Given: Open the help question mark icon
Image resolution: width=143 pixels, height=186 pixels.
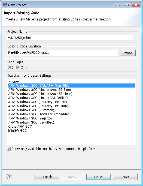Looking at the screenshot, I should tap(9, 176).
